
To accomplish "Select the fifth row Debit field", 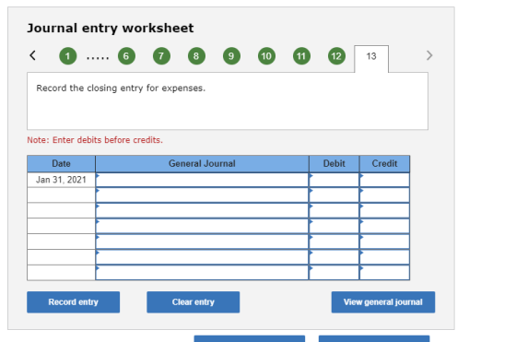I will (x=334, y=242).
